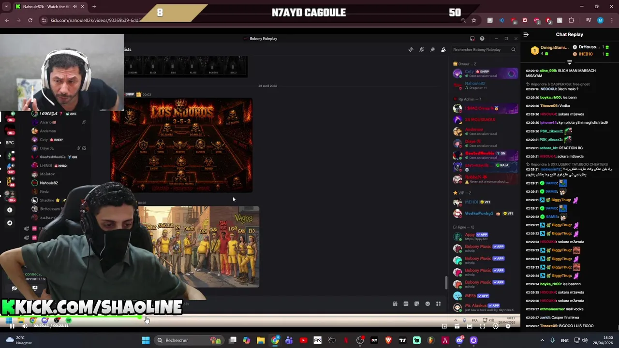Open page zoom indicator in address bar
Image resolution: width=619 pixels, height=348 pixels.
click(x=463, y=20)
